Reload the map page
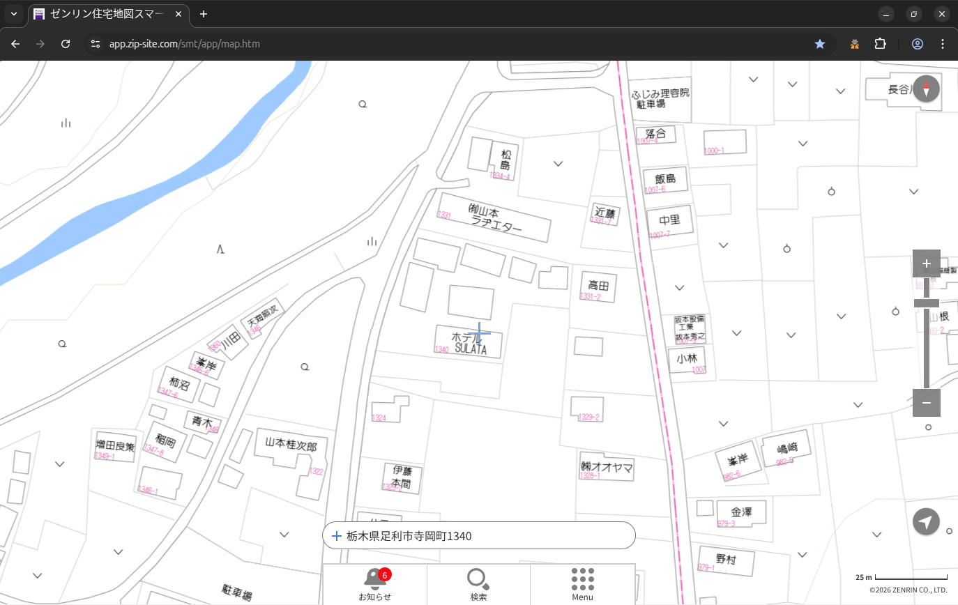Image resolution: width=958 pixels, height=605 pixels. (66, 44)
